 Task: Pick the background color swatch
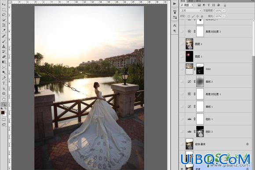tap(5, 115)
